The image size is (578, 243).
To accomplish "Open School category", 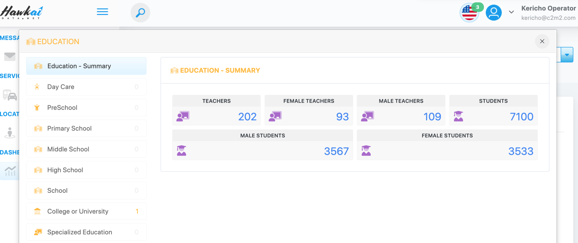I will (86, 191).
